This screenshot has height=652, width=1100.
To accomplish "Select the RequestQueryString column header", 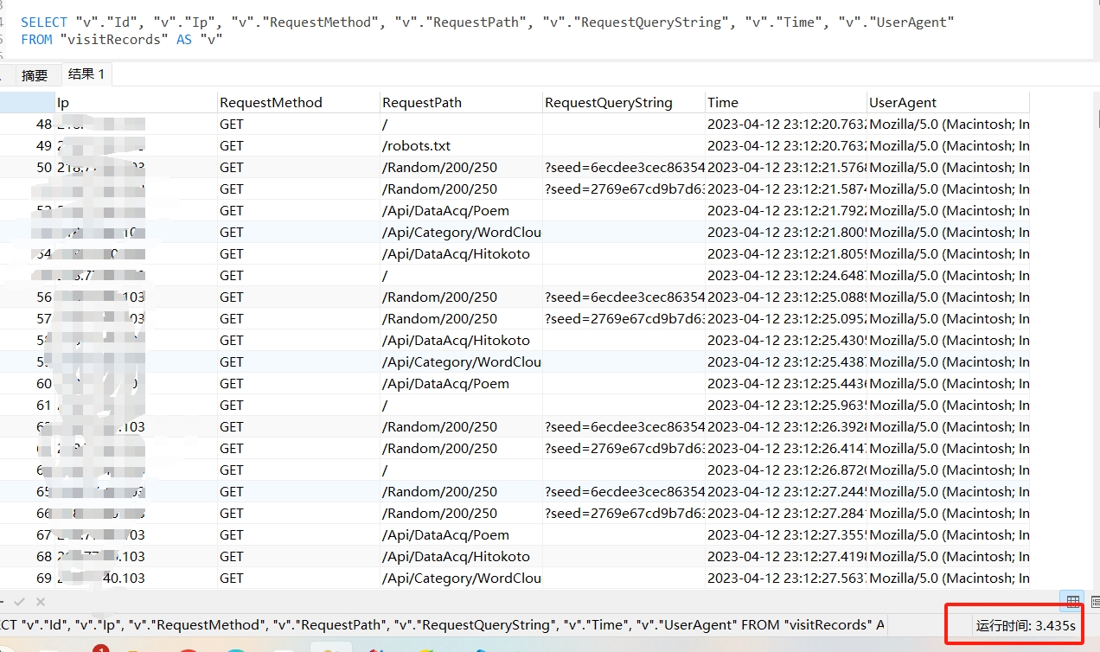I will 624,102.
